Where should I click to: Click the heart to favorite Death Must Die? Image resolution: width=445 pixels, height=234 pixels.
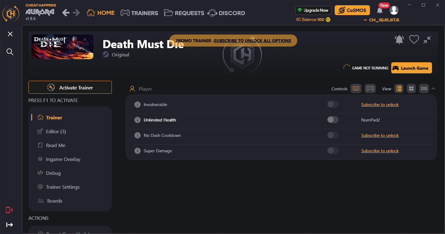point(414,39)
